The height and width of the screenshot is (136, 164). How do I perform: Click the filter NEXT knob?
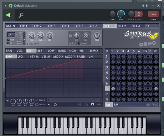pyautogui.click(x=97, y=36)
